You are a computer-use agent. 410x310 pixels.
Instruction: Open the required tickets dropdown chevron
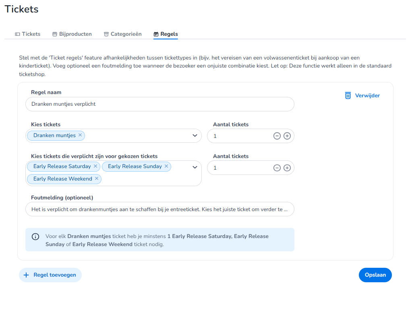coord(195,167)
